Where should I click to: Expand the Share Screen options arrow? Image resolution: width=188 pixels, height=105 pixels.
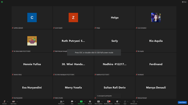(85, 101)
